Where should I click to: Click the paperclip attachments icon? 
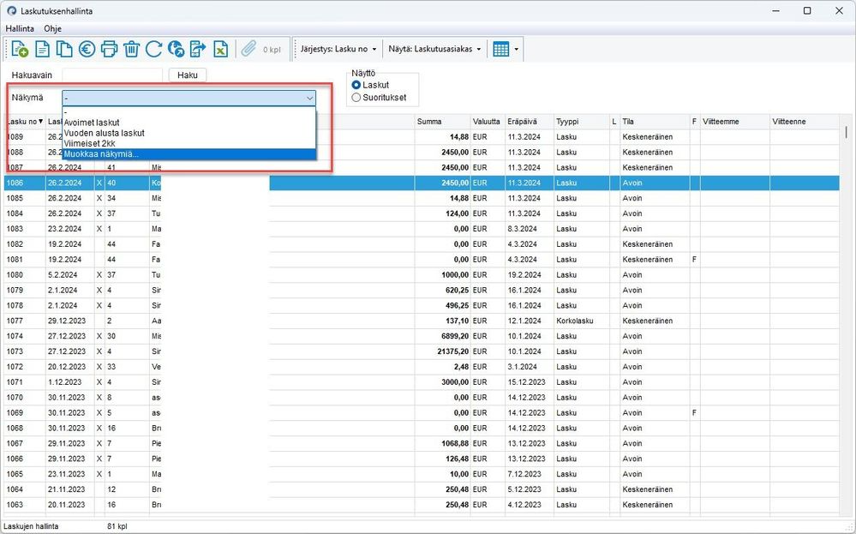[249, 50]
